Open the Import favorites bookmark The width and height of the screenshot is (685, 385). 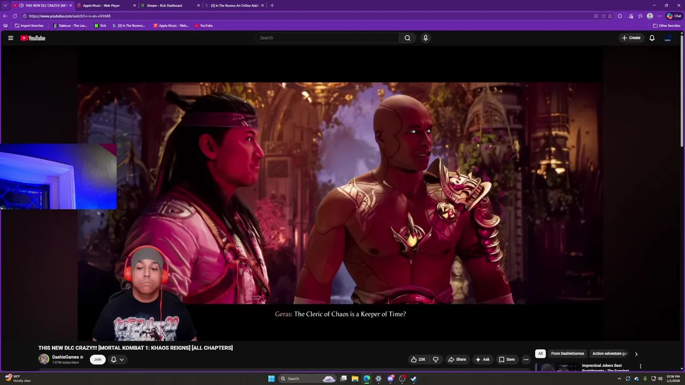point(29,26)
